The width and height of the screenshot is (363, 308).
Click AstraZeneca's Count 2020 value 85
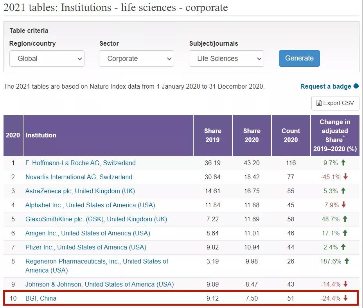point(291,191)
